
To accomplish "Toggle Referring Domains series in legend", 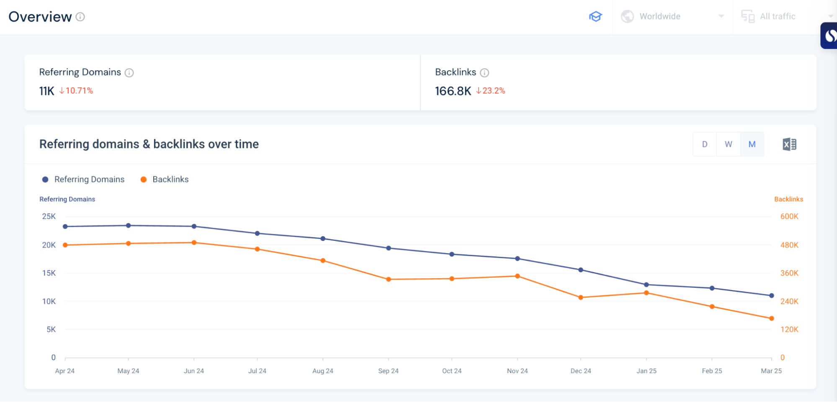I will 83,179.
